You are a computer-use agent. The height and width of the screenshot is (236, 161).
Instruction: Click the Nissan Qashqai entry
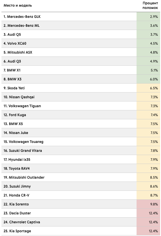tap(19, 97)
